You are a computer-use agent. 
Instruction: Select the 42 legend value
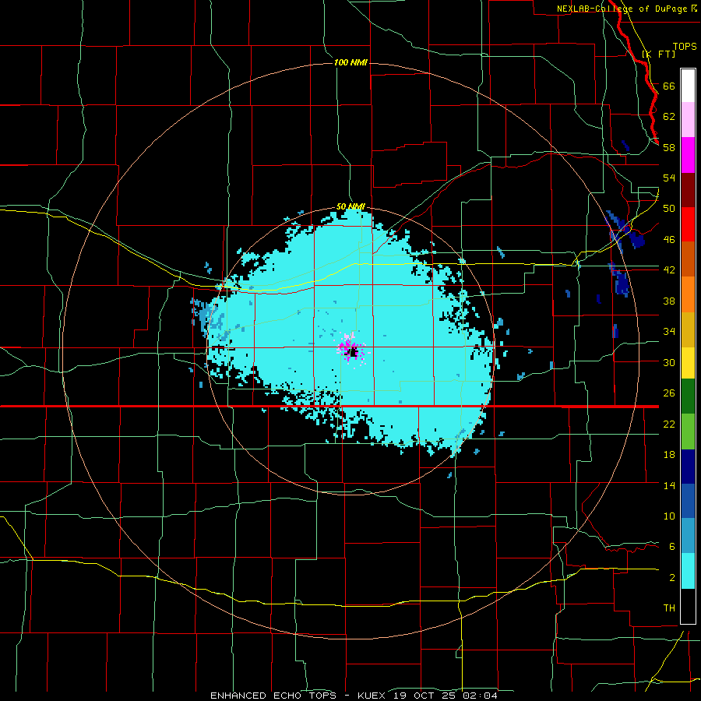click(x=669, y=270)
